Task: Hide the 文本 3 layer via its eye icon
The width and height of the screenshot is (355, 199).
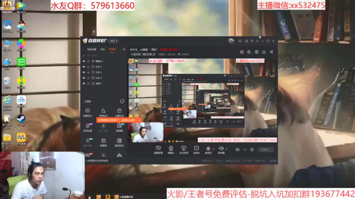Action: tap(84, 67)
